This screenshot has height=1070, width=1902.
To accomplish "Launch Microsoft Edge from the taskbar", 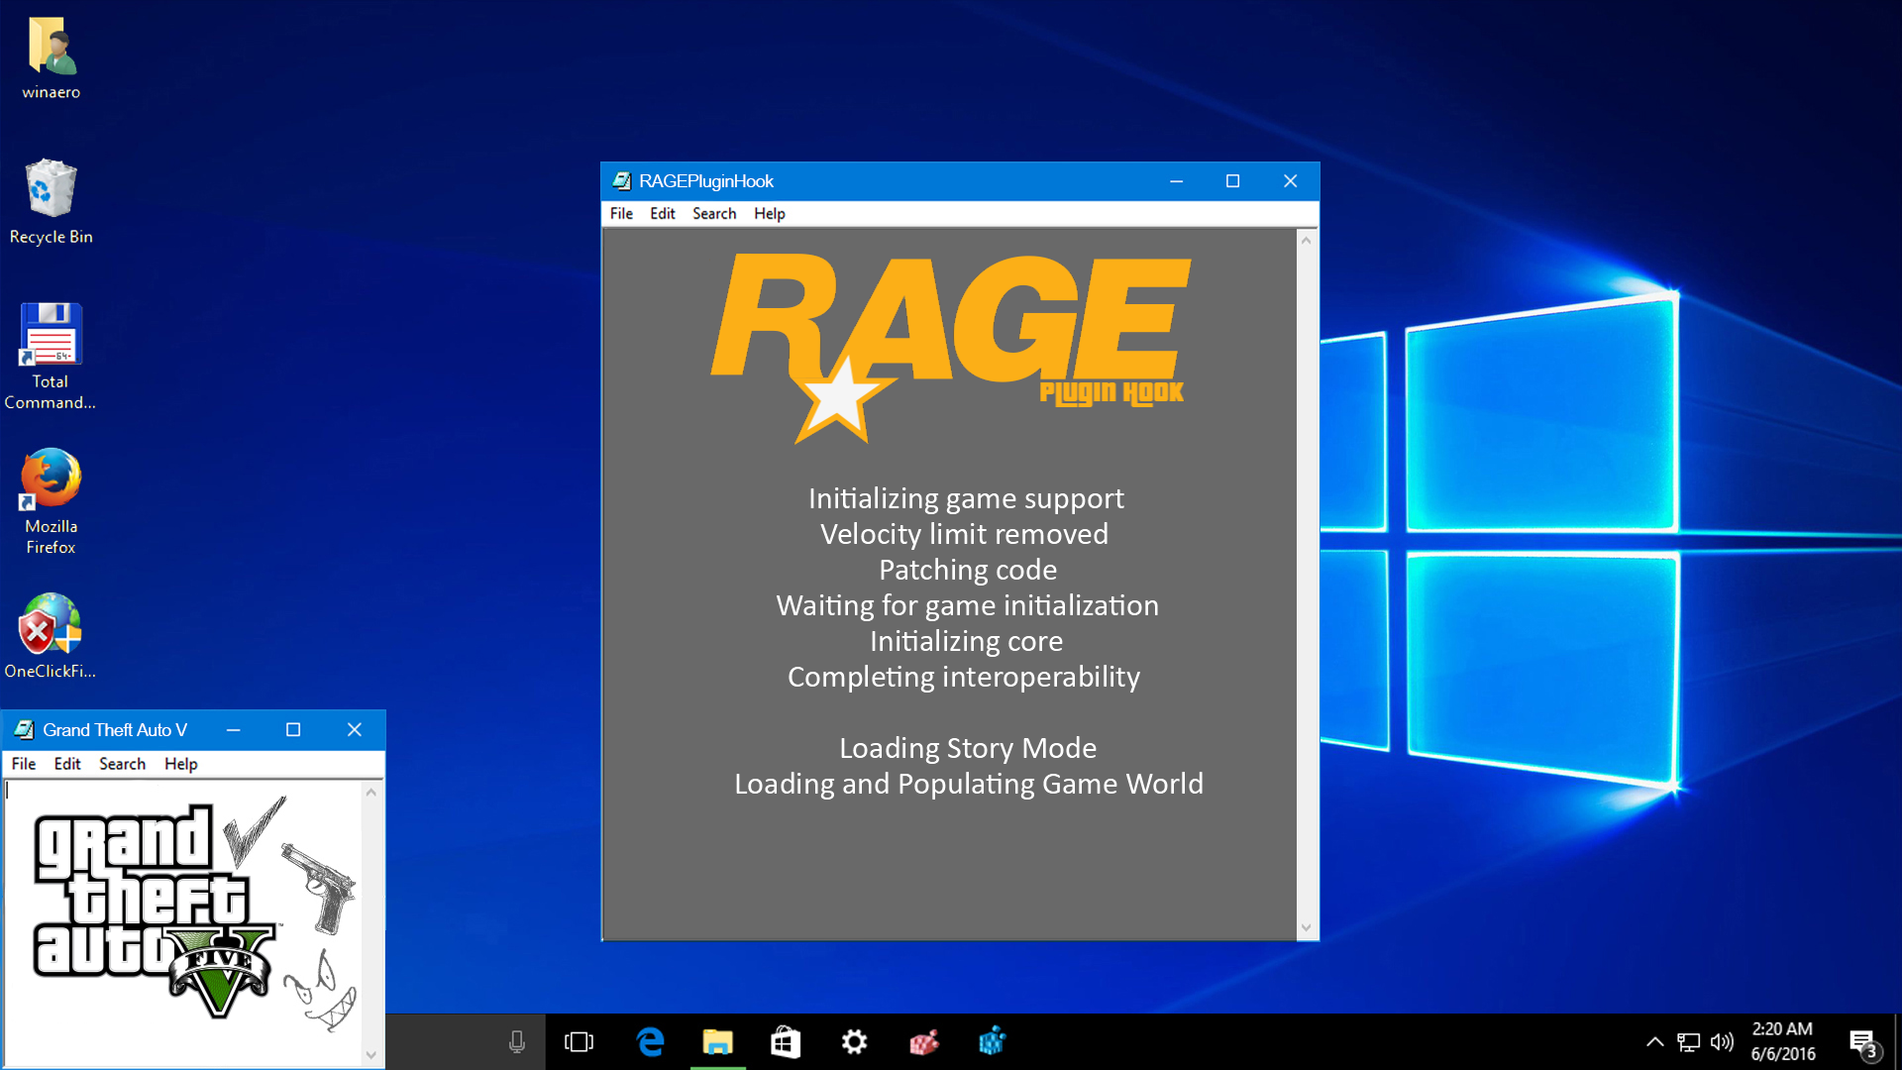I will click(650, 1041).
